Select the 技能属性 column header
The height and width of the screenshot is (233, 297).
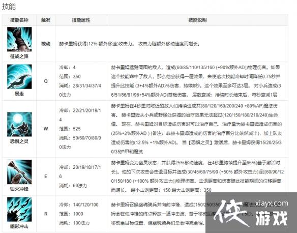click(81, 20)
